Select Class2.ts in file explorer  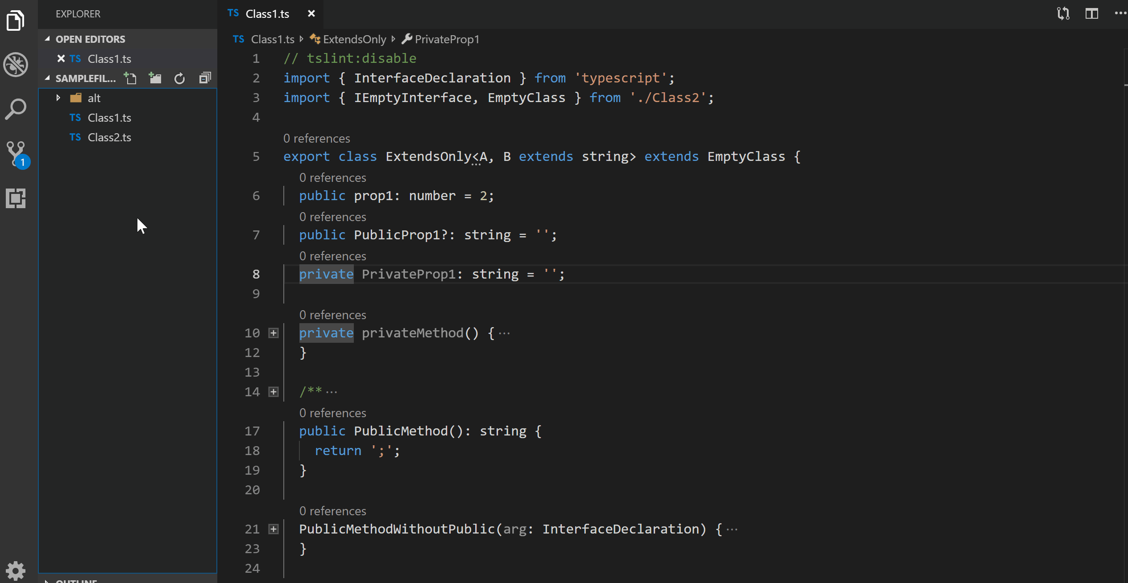click(110, 137)
